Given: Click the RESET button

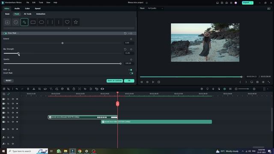Looking at the screenshot, I should (9, 80).
